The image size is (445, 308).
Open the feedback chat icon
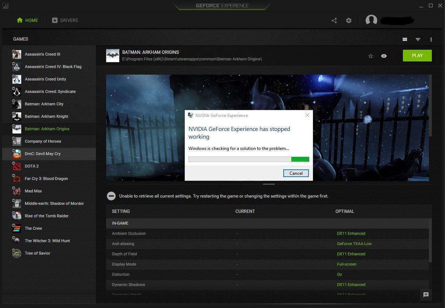(x=426, y=294)
